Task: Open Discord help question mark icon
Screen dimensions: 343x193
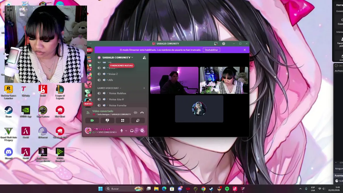Action: tap(223, 44)
